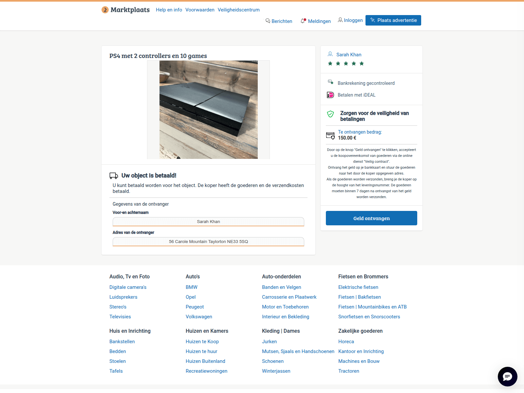524x393 pixels.
Task: Open Huizen Buitenland link
Action: click(205, 361)
